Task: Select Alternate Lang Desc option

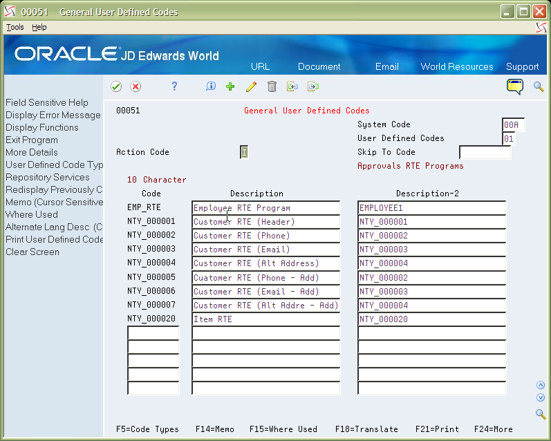Action: 54,227
